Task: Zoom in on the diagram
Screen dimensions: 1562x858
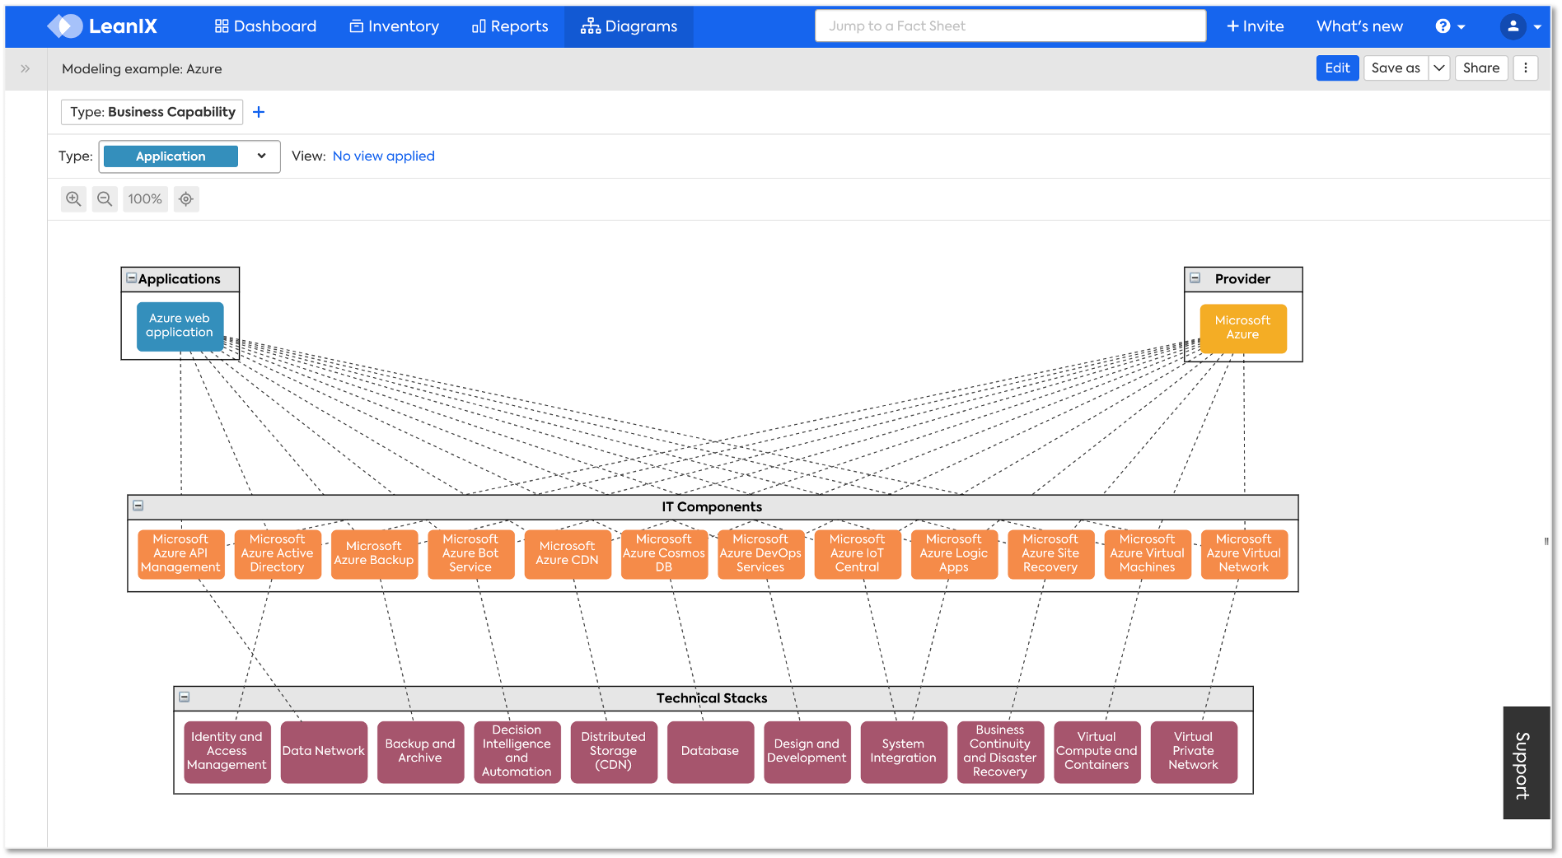Action: 74,199
